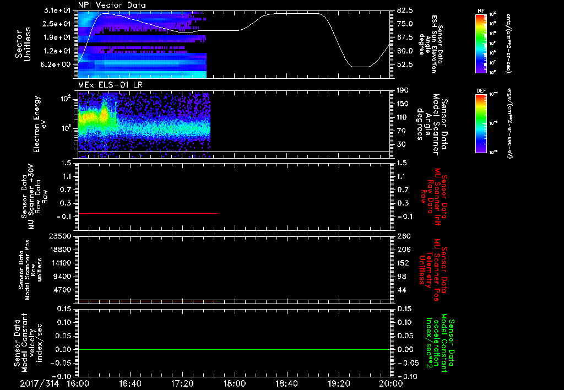Screen dimensions: 564x390
Task: Click the DEF color scale bar
Action: click(x=481, y=123)
